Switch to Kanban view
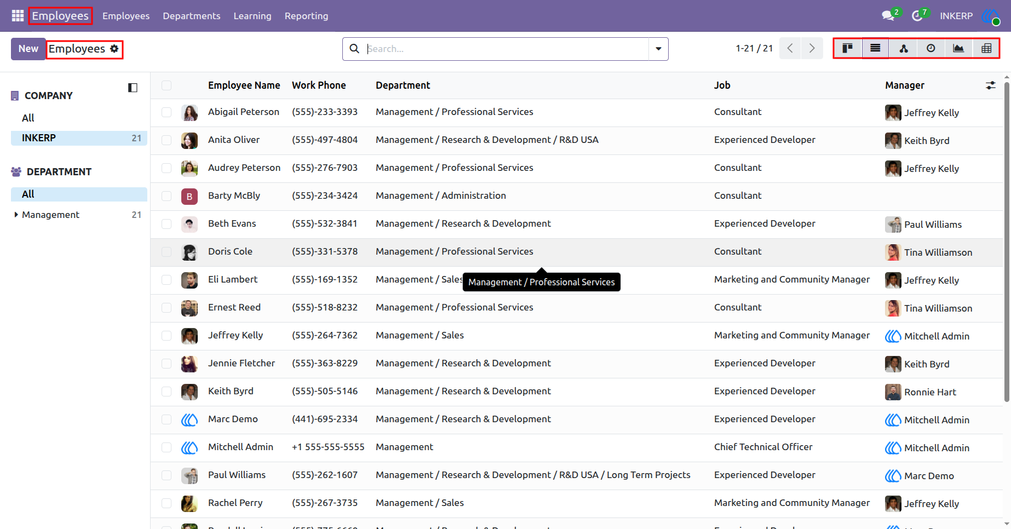Viewport: 1011px width, 529px height. [x=848, y=49]
